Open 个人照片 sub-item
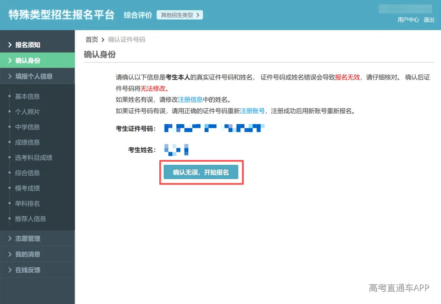The height and width of the screenshot is (304, 441). (27, 111)
